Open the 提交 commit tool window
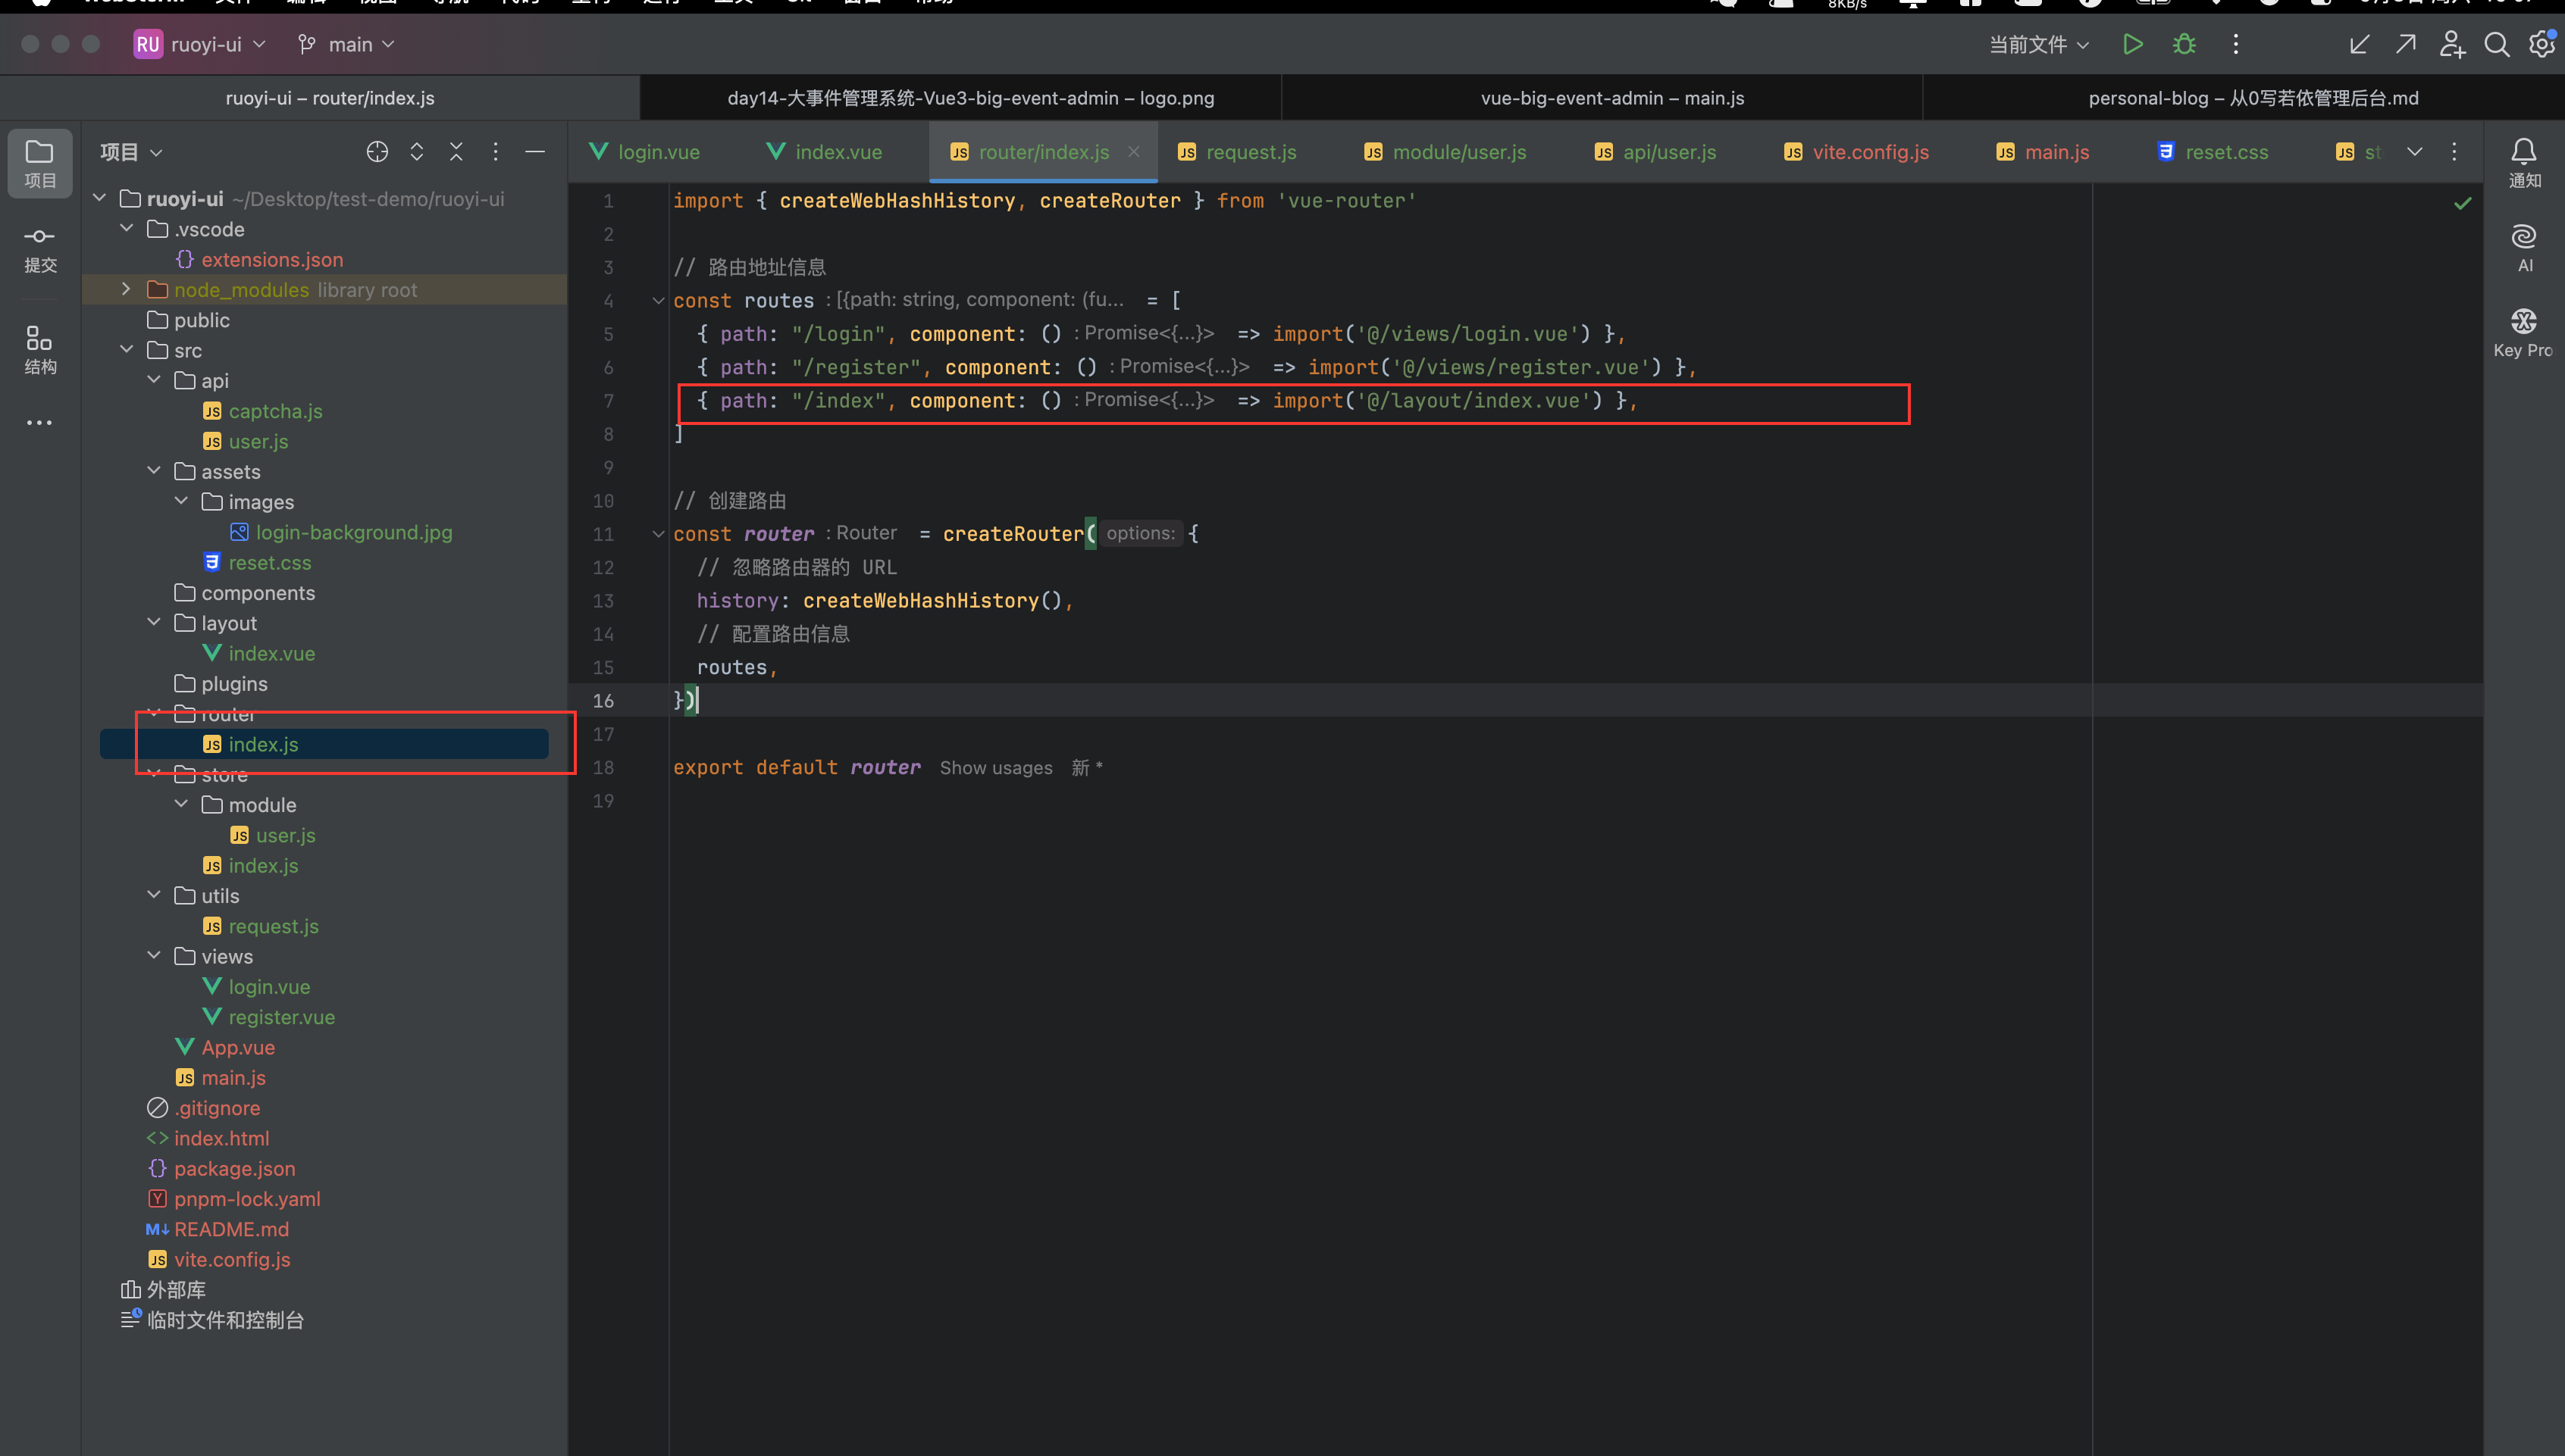The image size is (2565, 1456). [40, 248]
